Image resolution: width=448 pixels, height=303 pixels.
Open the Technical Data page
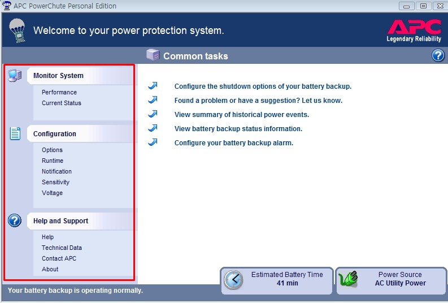point(62,248)
